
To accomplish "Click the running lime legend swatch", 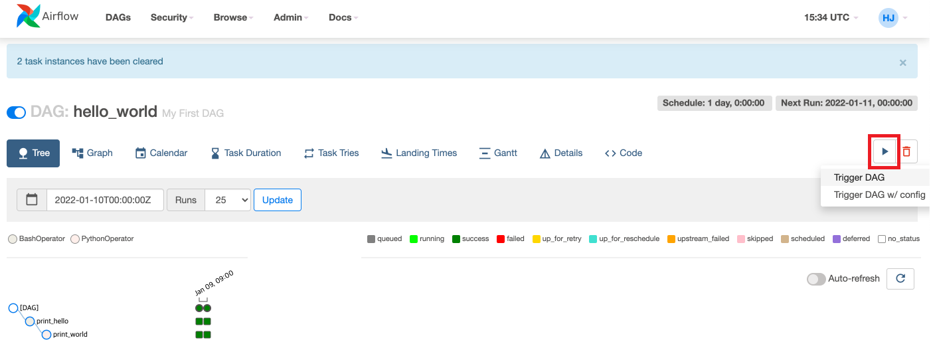I will (414, 239).
